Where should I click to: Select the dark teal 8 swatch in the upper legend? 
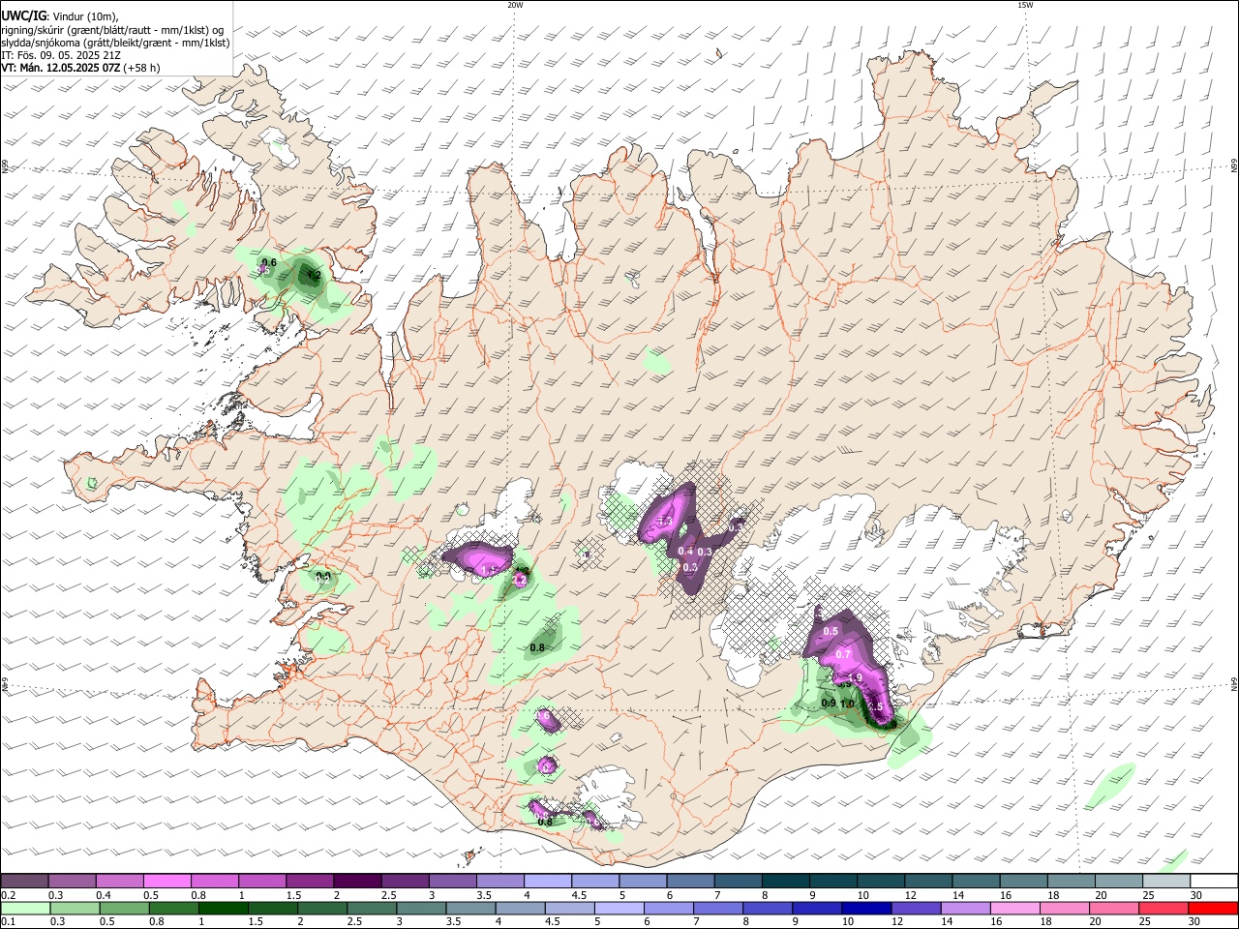click(786, 881)
